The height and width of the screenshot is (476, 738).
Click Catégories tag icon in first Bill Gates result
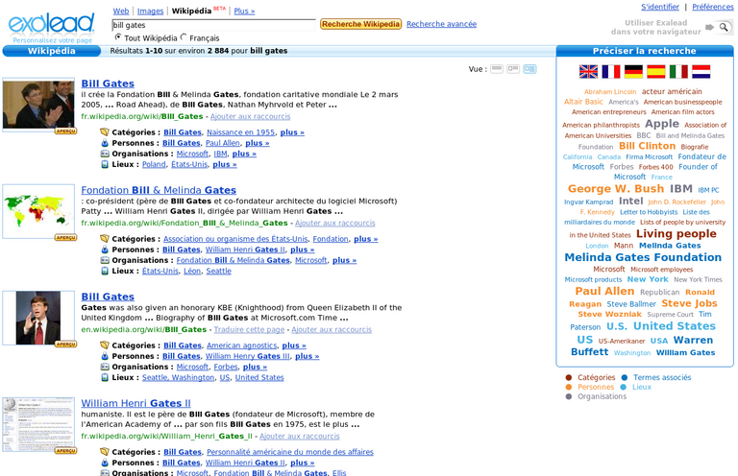pyautogui.click(x=105, y=132)
